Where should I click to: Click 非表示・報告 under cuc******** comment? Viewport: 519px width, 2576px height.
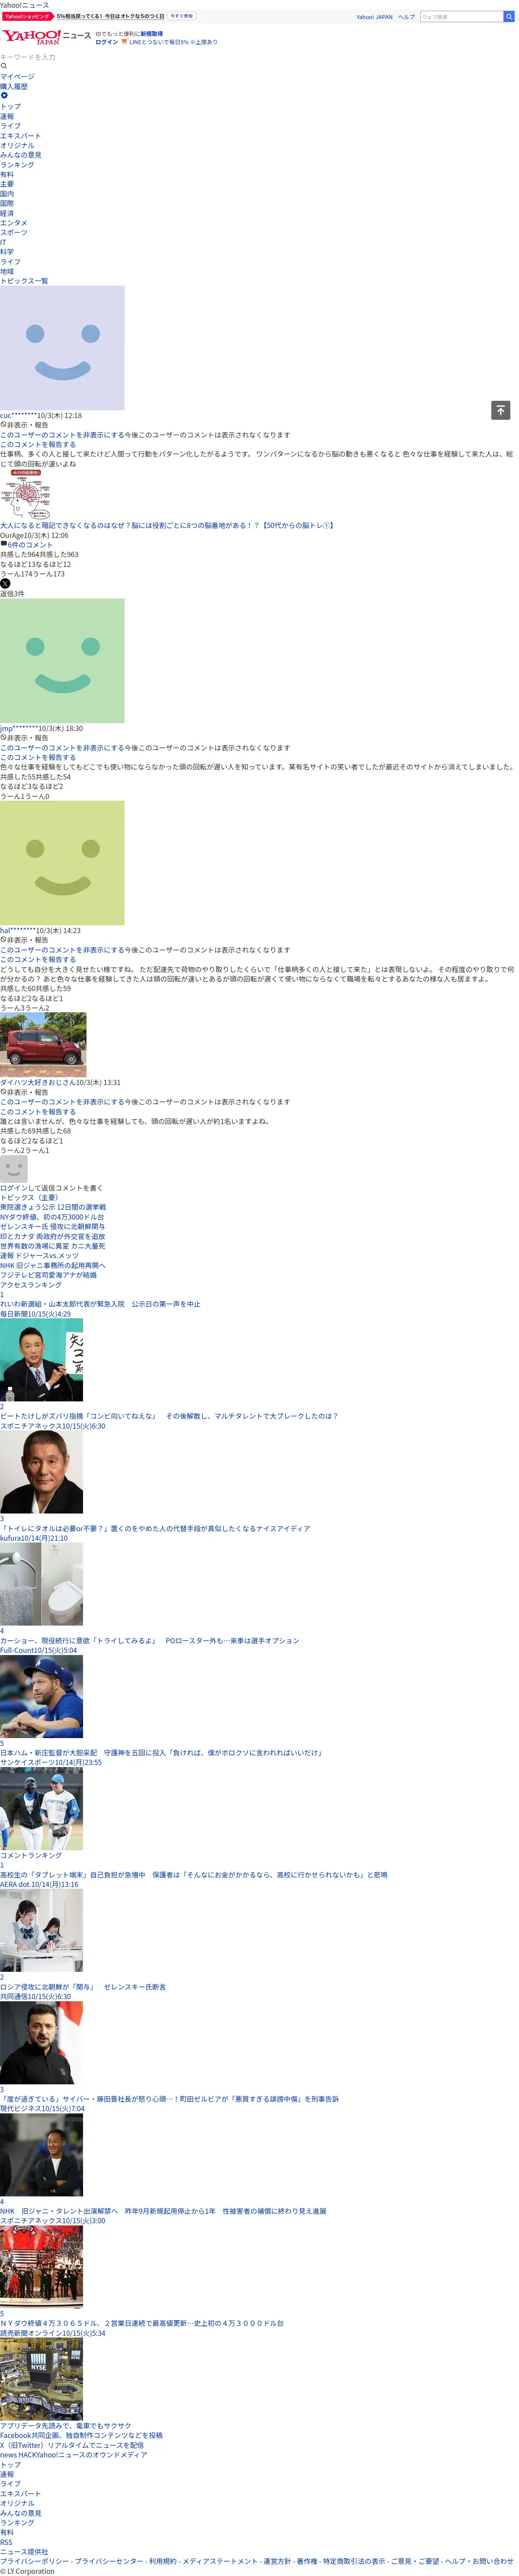coord(24,425)
